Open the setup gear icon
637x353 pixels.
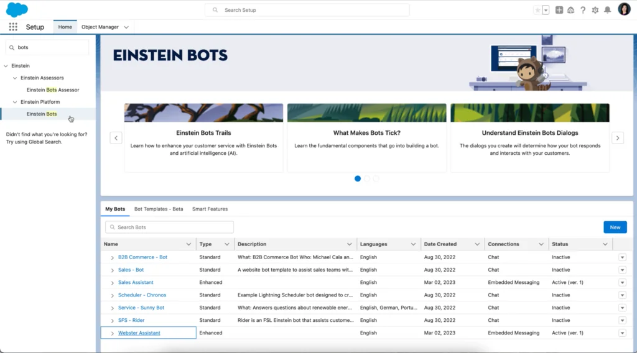(595, 10)
